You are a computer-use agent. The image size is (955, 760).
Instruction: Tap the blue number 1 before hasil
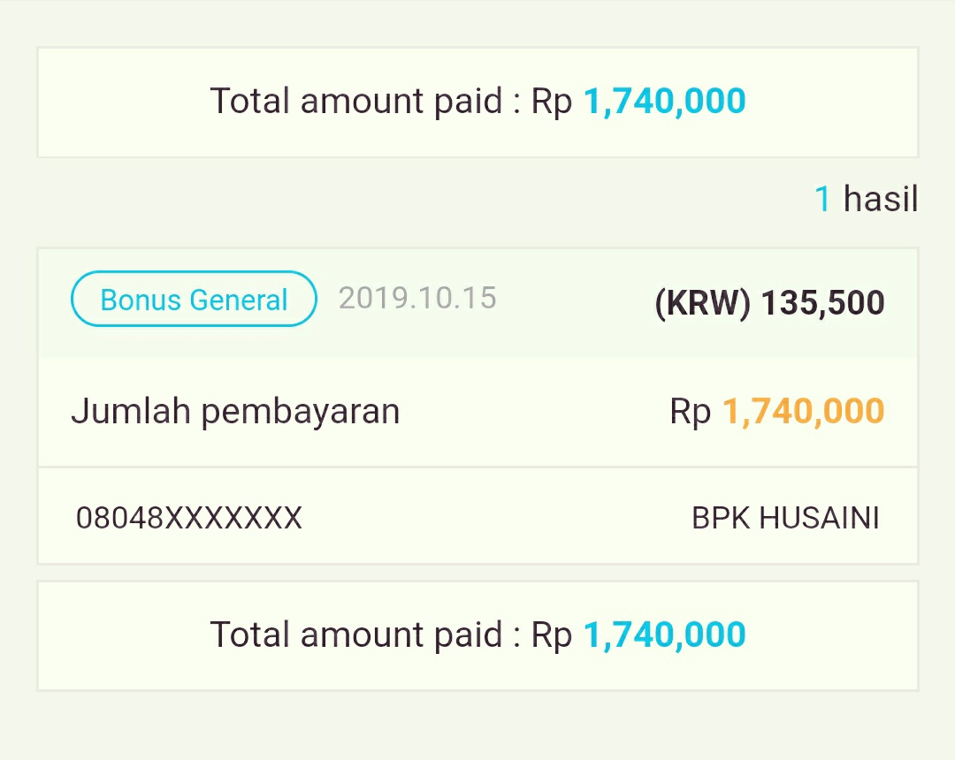[x=822, y=200]
